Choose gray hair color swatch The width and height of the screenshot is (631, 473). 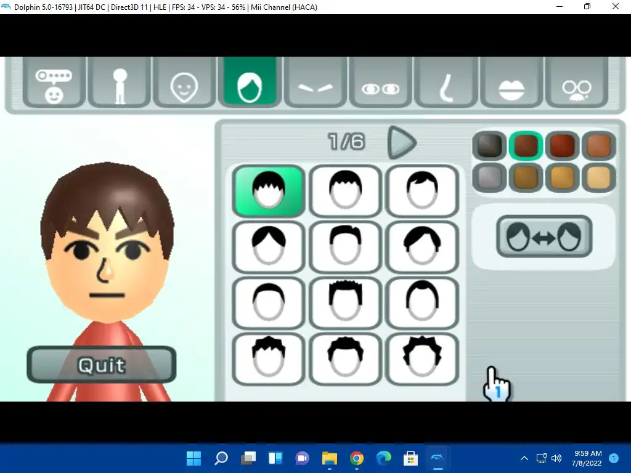coord(489,178)
